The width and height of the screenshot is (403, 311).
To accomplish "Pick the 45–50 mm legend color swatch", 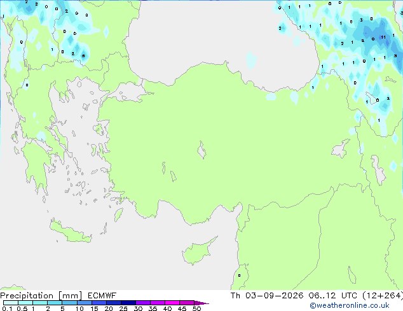I will (x=187, y=303).
